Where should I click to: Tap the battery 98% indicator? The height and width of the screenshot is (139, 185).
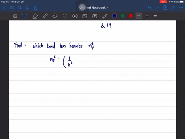[179, 2]
